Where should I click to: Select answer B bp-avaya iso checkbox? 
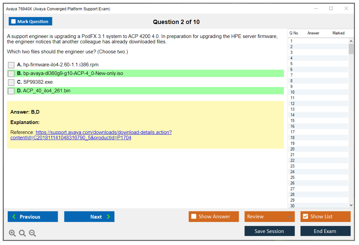(x=11, y=74)
